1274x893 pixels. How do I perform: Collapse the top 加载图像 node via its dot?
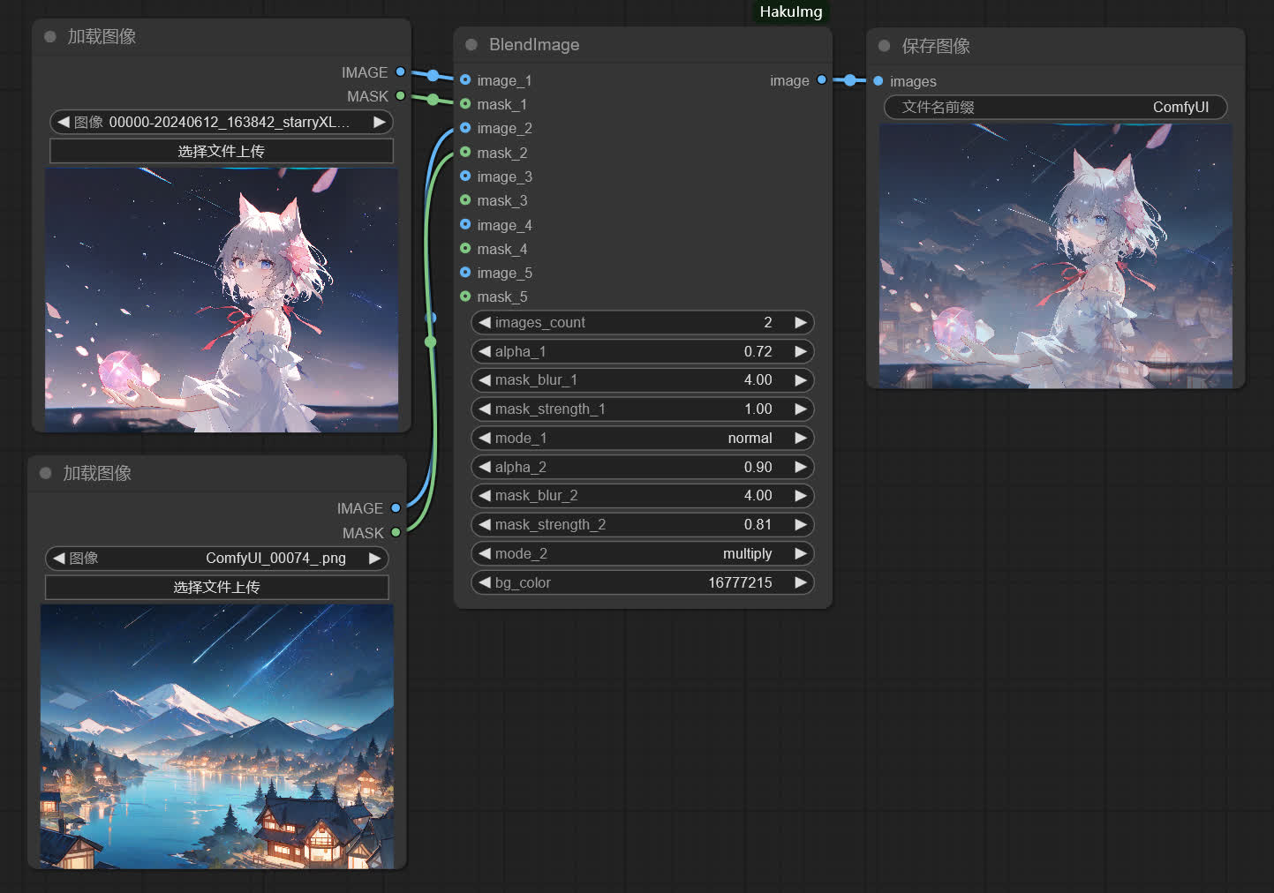pos(50,36)
